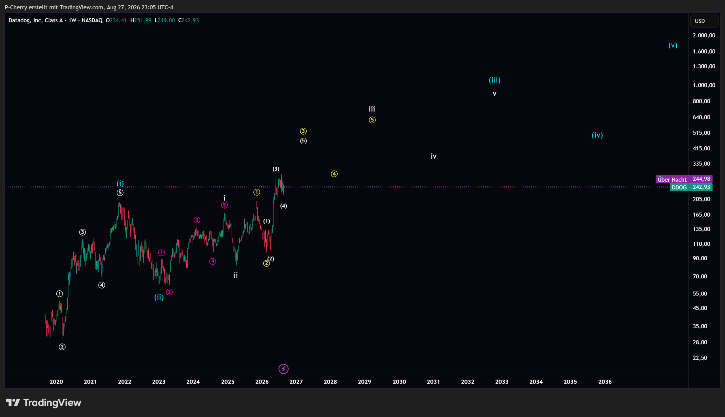The image size is (725, 417).
Task: Click the yellow circled 3 wave marker
Action: click(303, 131)
